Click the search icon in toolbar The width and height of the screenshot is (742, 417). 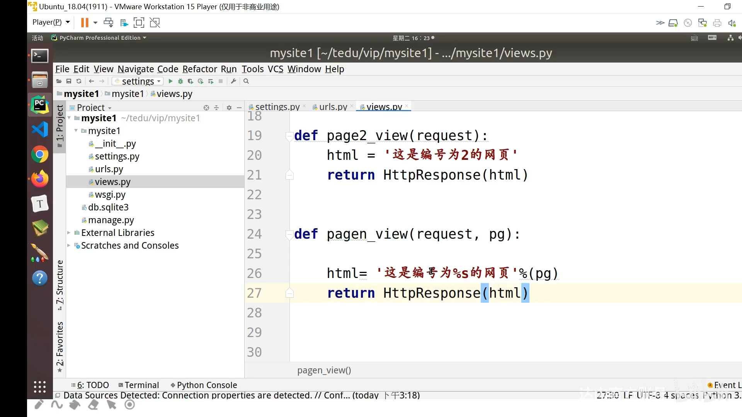tap(246, 81)
